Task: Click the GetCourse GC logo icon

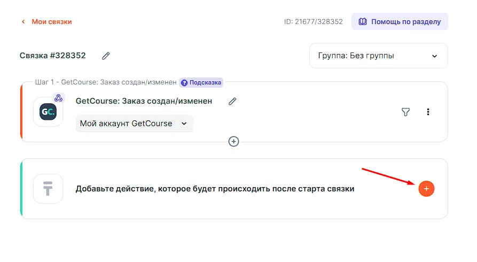Action: click(48, 112)
